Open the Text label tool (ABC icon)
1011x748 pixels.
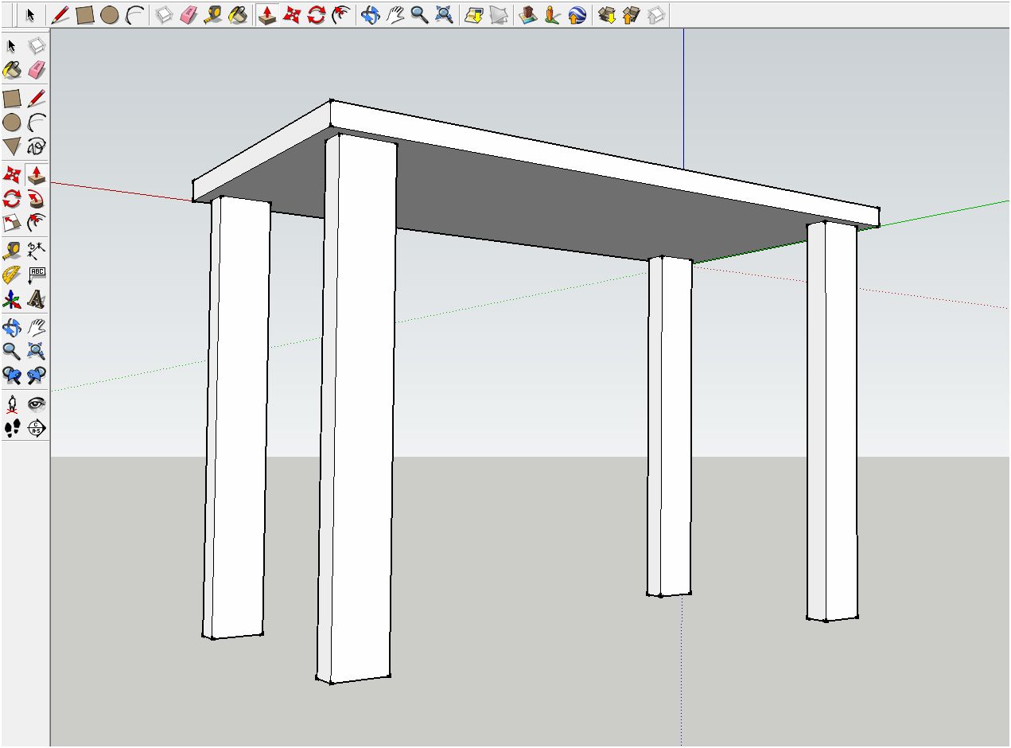[x=37, y=275]
